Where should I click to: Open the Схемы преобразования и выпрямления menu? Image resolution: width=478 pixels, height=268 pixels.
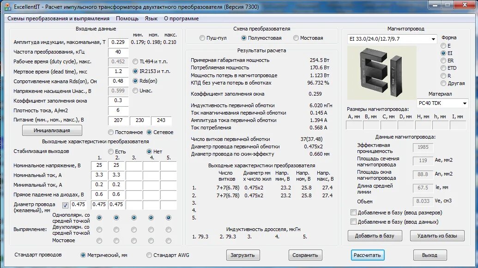58,18
